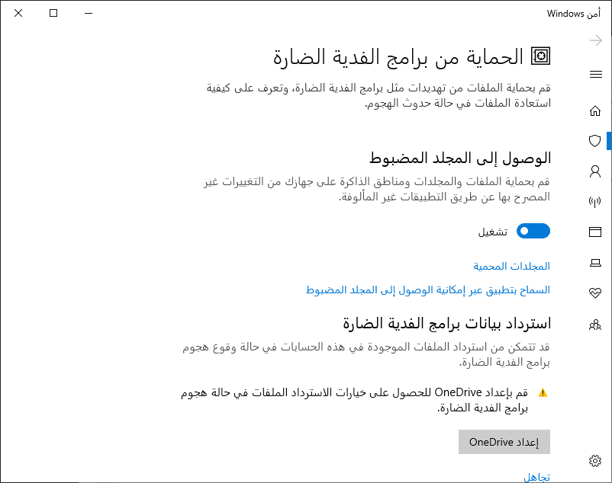Image resolution: width=612 pixels, height=483 pixels.
Task: Click the تجاهل dismiss link
Action: click(x=536, y=477)
